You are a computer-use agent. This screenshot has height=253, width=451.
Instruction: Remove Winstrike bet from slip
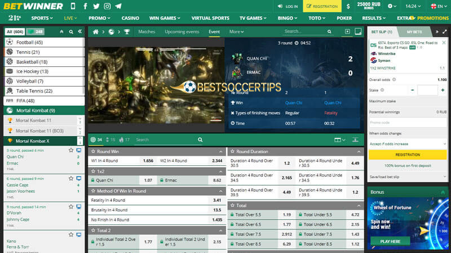(x=444, y=43)
